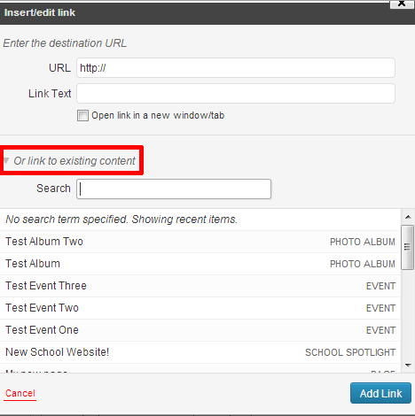This screenshot has height=416, width=415.
Task: Click the results list scroll down arrow
Action: [x=408, y=366]
